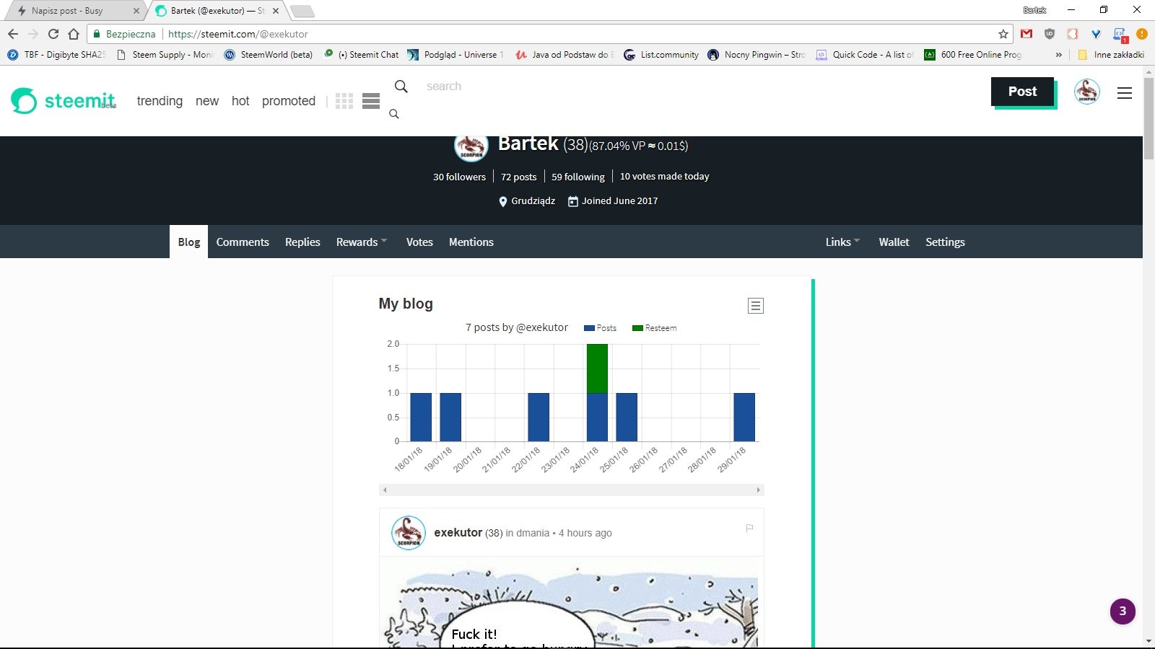Image resolution: width=1155 pixels, height=649 pixels.
Task: Click the search input field
Action: 443,87
